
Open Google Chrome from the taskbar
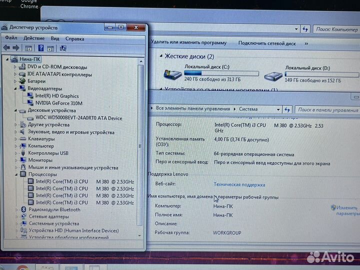pyautogui.click(x=22, y=268)
